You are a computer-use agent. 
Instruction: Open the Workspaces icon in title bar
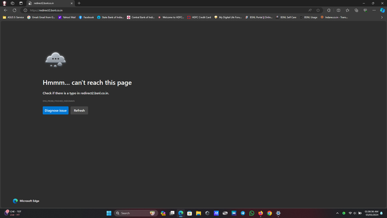[x=13, y=3]
